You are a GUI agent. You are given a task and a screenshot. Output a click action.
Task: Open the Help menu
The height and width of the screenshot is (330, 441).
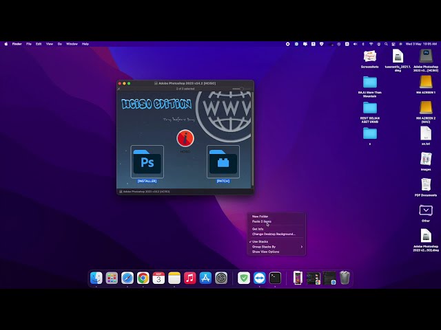coord(85,44)
